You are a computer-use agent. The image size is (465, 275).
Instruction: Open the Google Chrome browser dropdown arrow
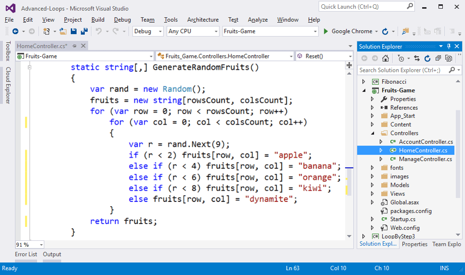[376, 31]
